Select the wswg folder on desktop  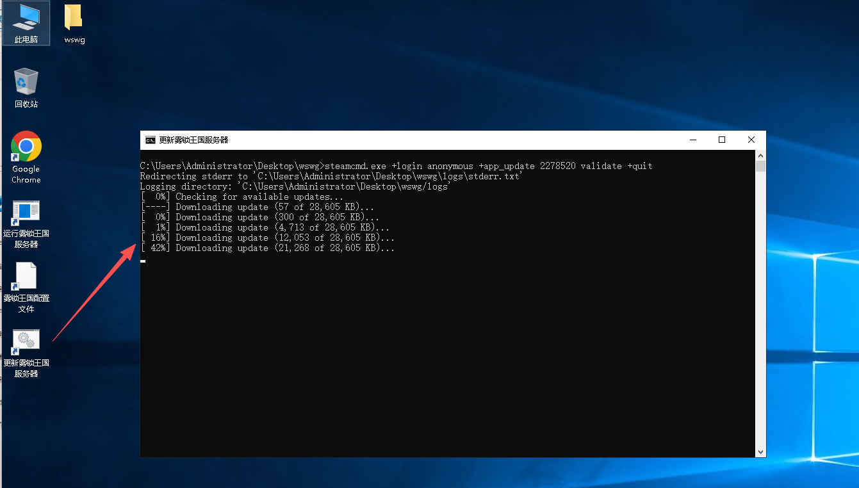[x=74, y=23]
